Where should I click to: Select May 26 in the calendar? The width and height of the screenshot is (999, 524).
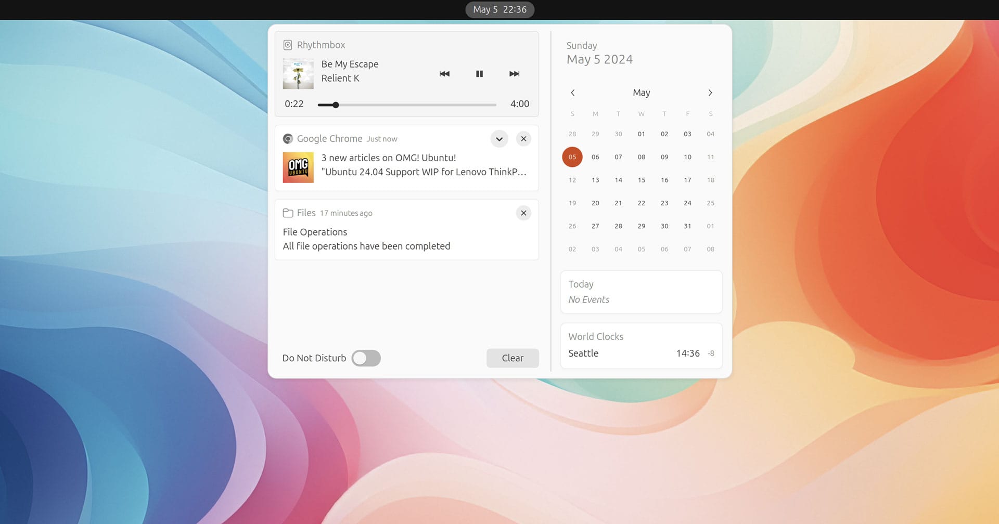pos(572,226)
